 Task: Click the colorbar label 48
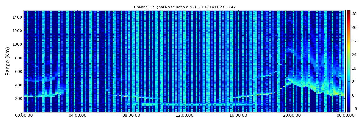(x=354, y=14)
